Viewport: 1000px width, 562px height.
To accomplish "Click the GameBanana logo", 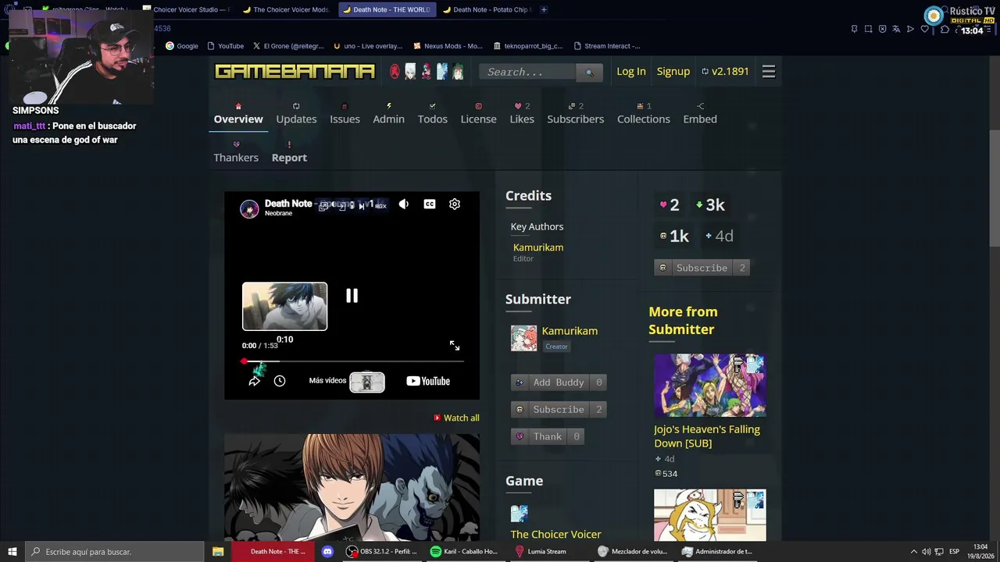I will tap(295, 72).
